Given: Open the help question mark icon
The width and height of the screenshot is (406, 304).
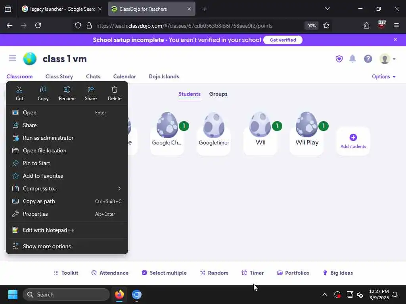Looking at the screenshot, I should [368, 59].
